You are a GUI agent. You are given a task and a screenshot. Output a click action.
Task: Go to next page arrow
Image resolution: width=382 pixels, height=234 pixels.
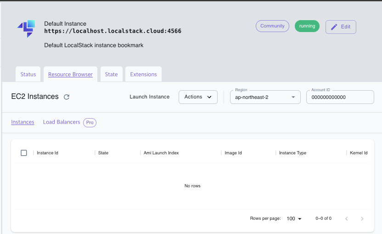362,219
